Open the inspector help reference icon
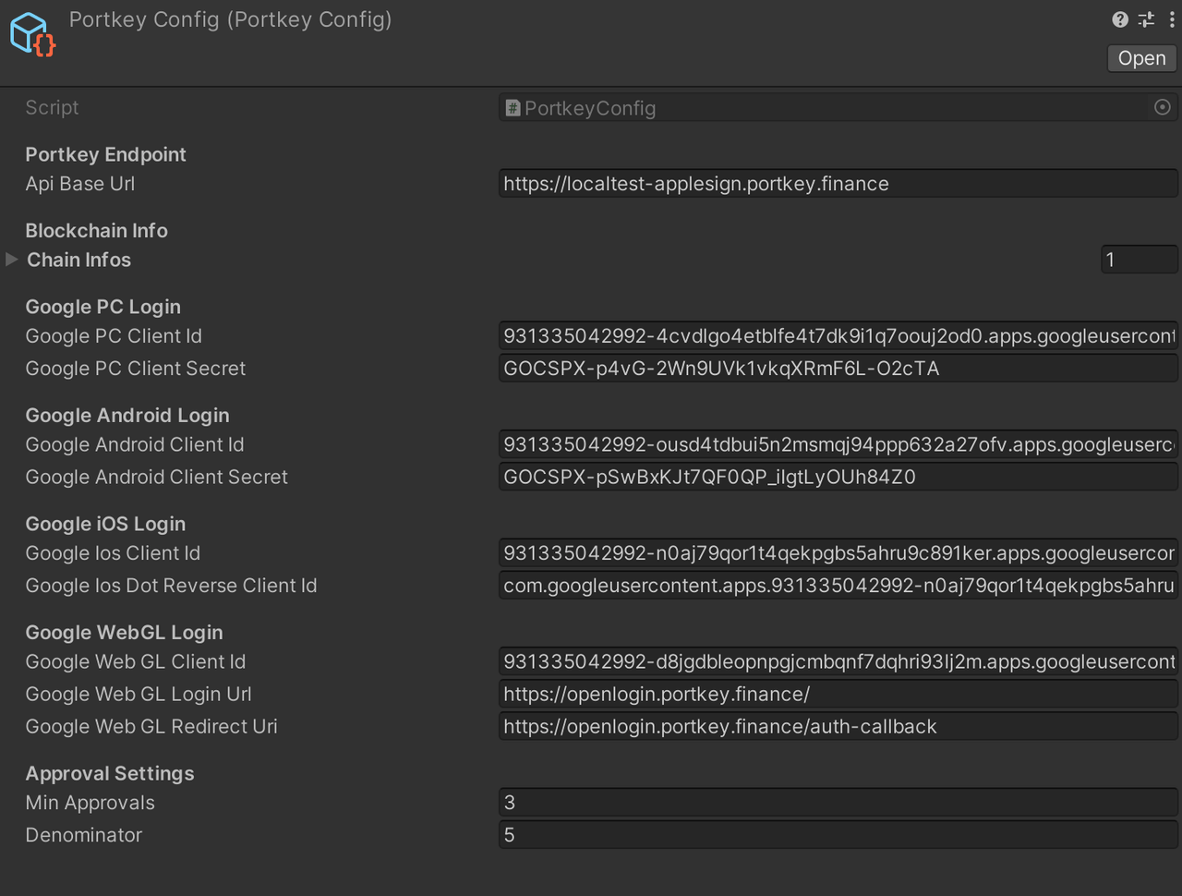 (1120, 19)
